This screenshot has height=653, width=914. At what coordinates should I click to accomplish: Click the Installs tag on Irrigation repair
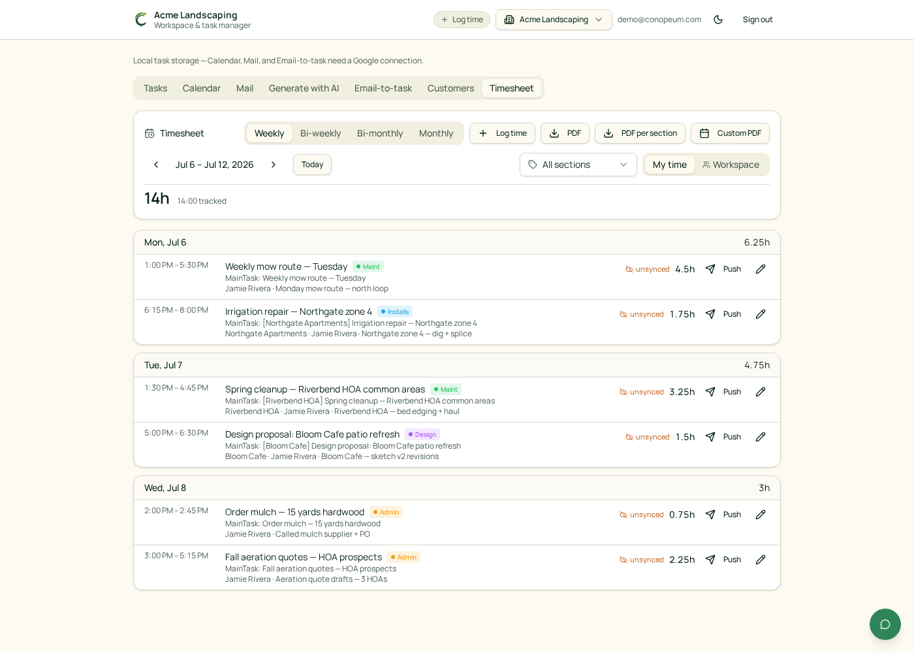395,311
